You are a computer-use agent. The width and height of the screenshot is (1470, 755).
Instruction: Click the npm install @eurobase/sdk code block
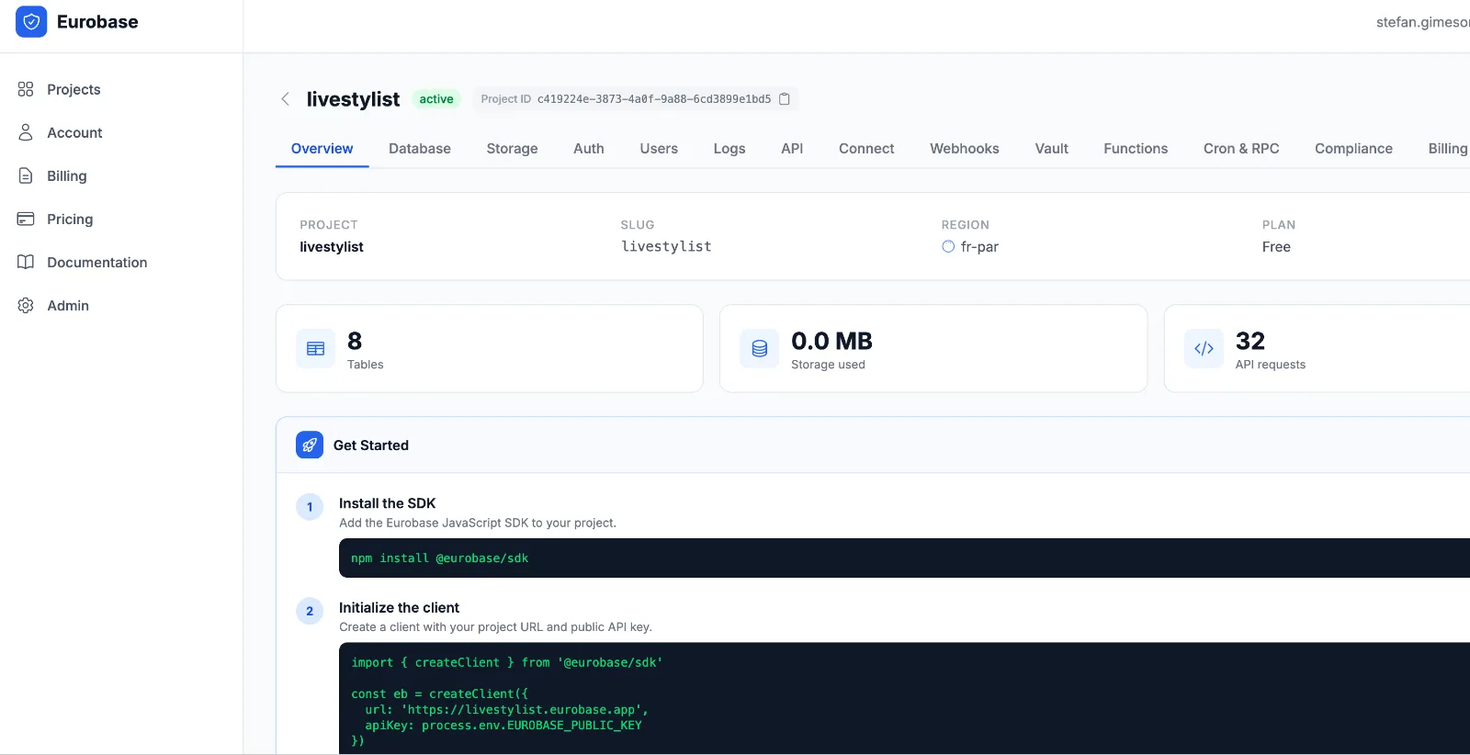904,558
